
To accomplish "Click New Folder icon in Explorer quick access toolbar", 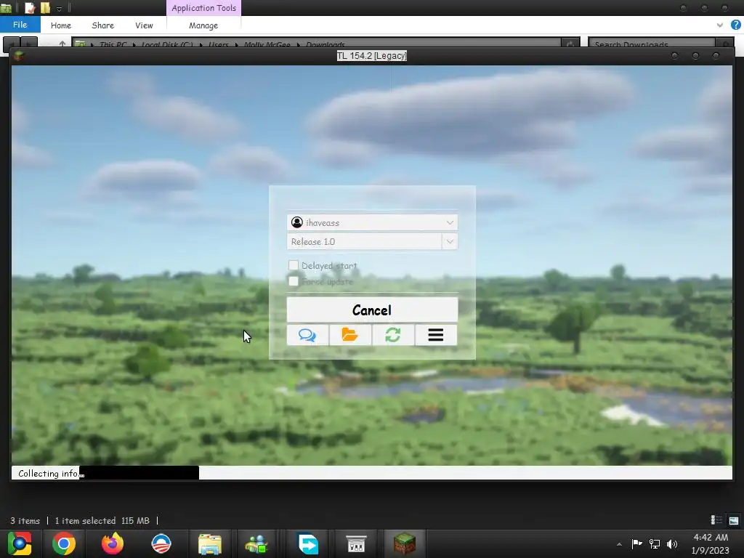I will pos(45,8).
